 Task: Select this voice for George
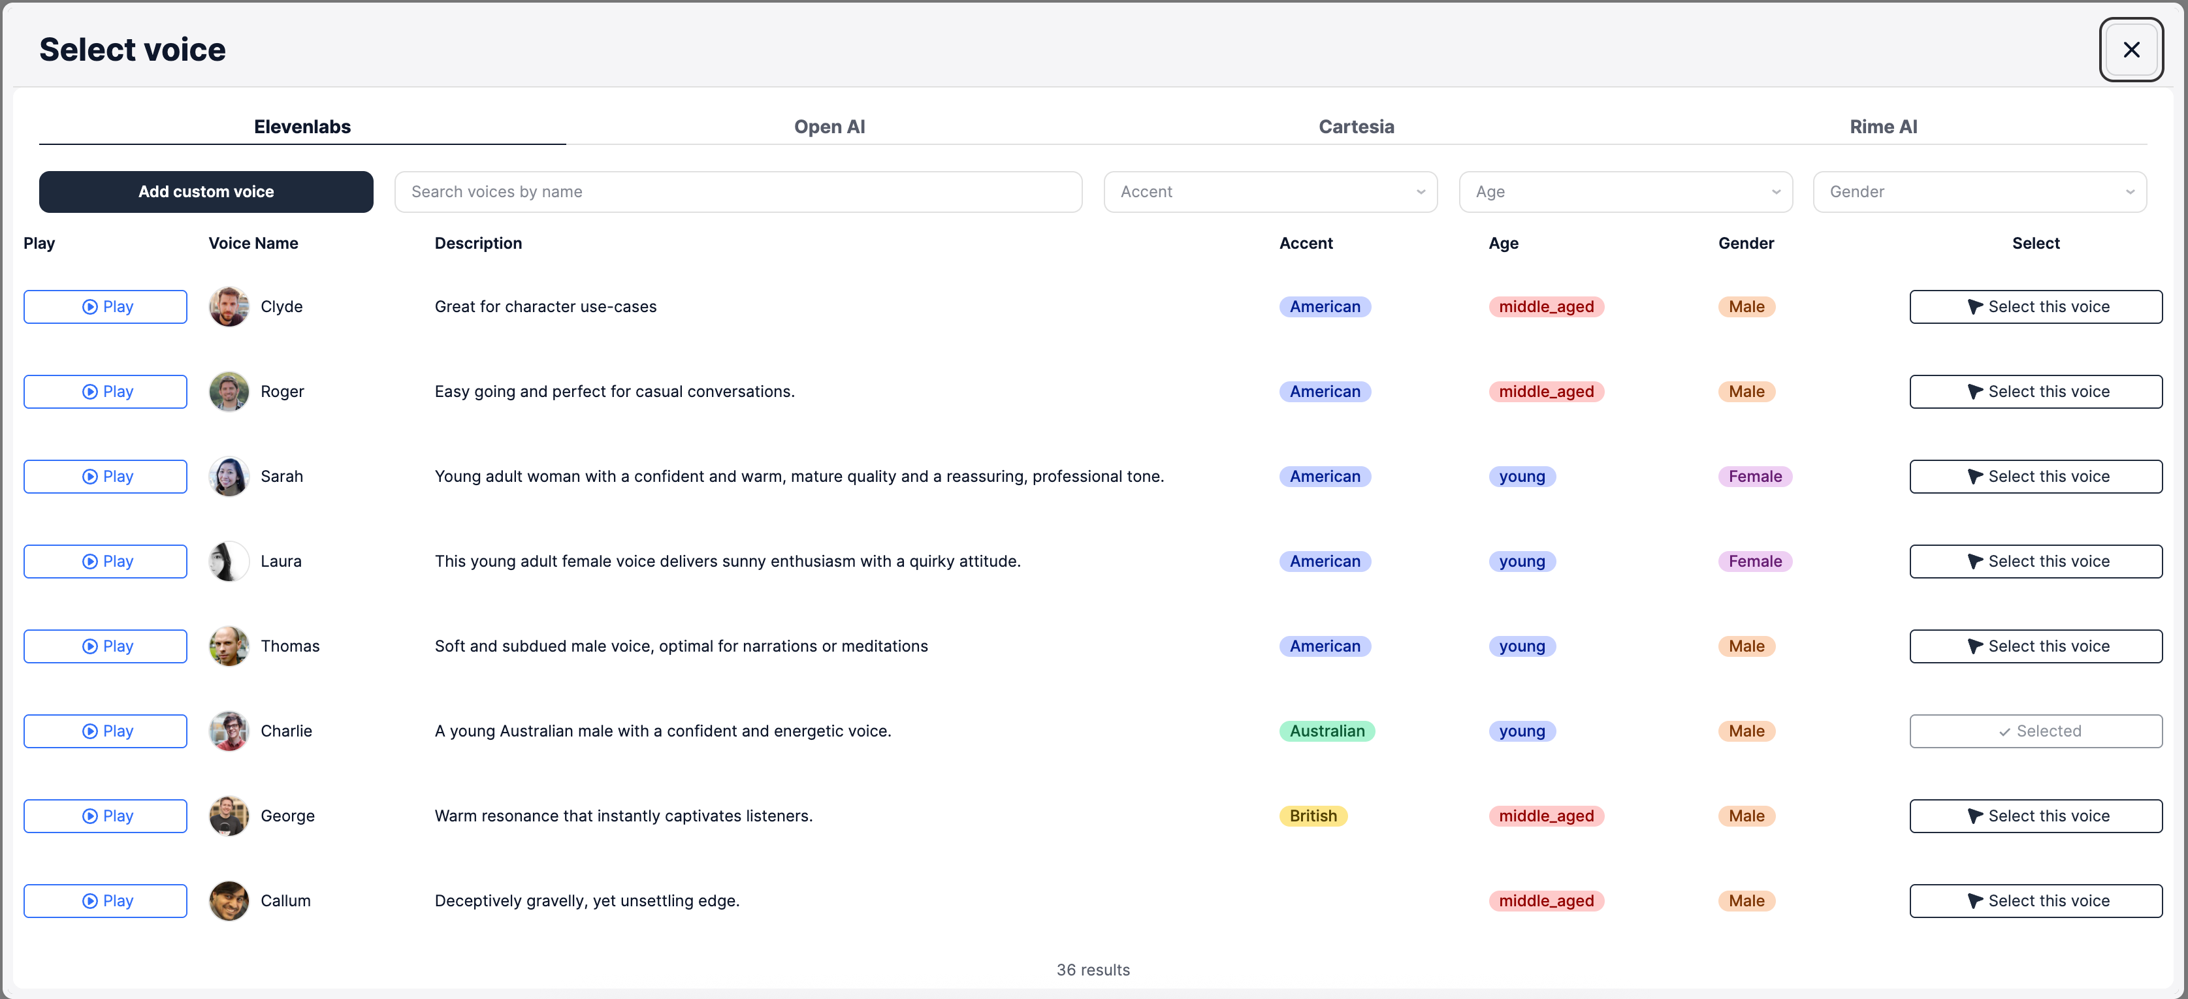2036,816
